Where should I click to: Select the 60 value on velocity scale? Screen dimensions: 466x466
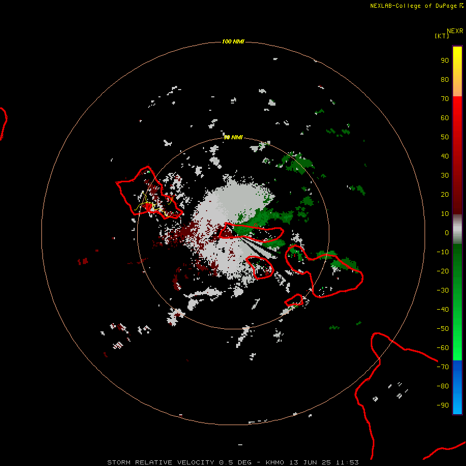445,118
